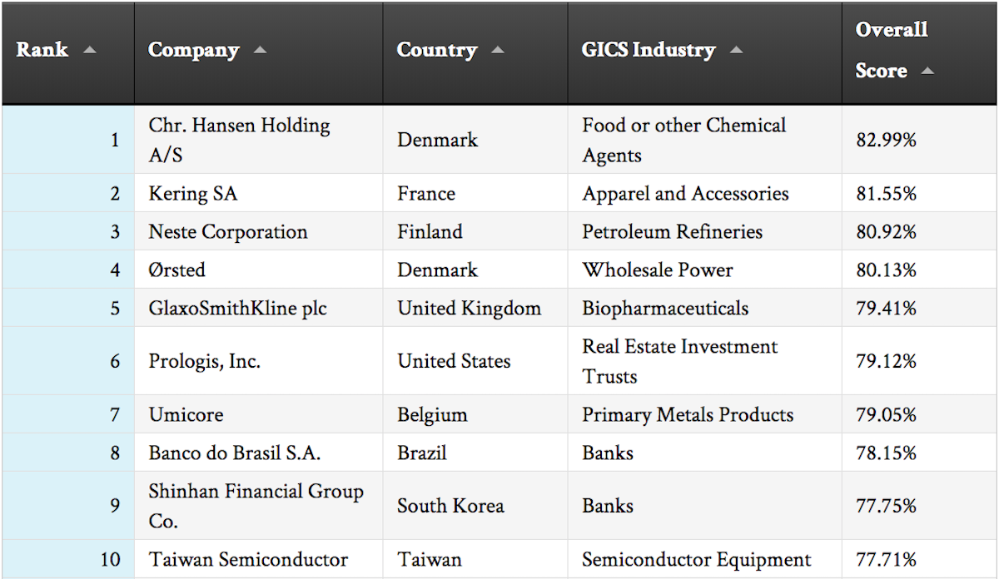Sort by Rank using arrow icon
The height and width of the screenshot is (579, 999).
click(x=90, y=51)
